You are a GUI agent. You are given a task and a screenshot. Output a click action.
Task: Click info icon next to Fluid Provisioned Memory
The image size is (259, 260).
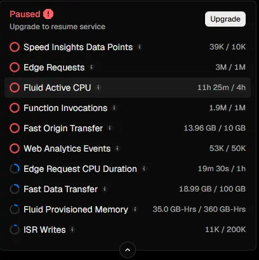click(135, 209)
